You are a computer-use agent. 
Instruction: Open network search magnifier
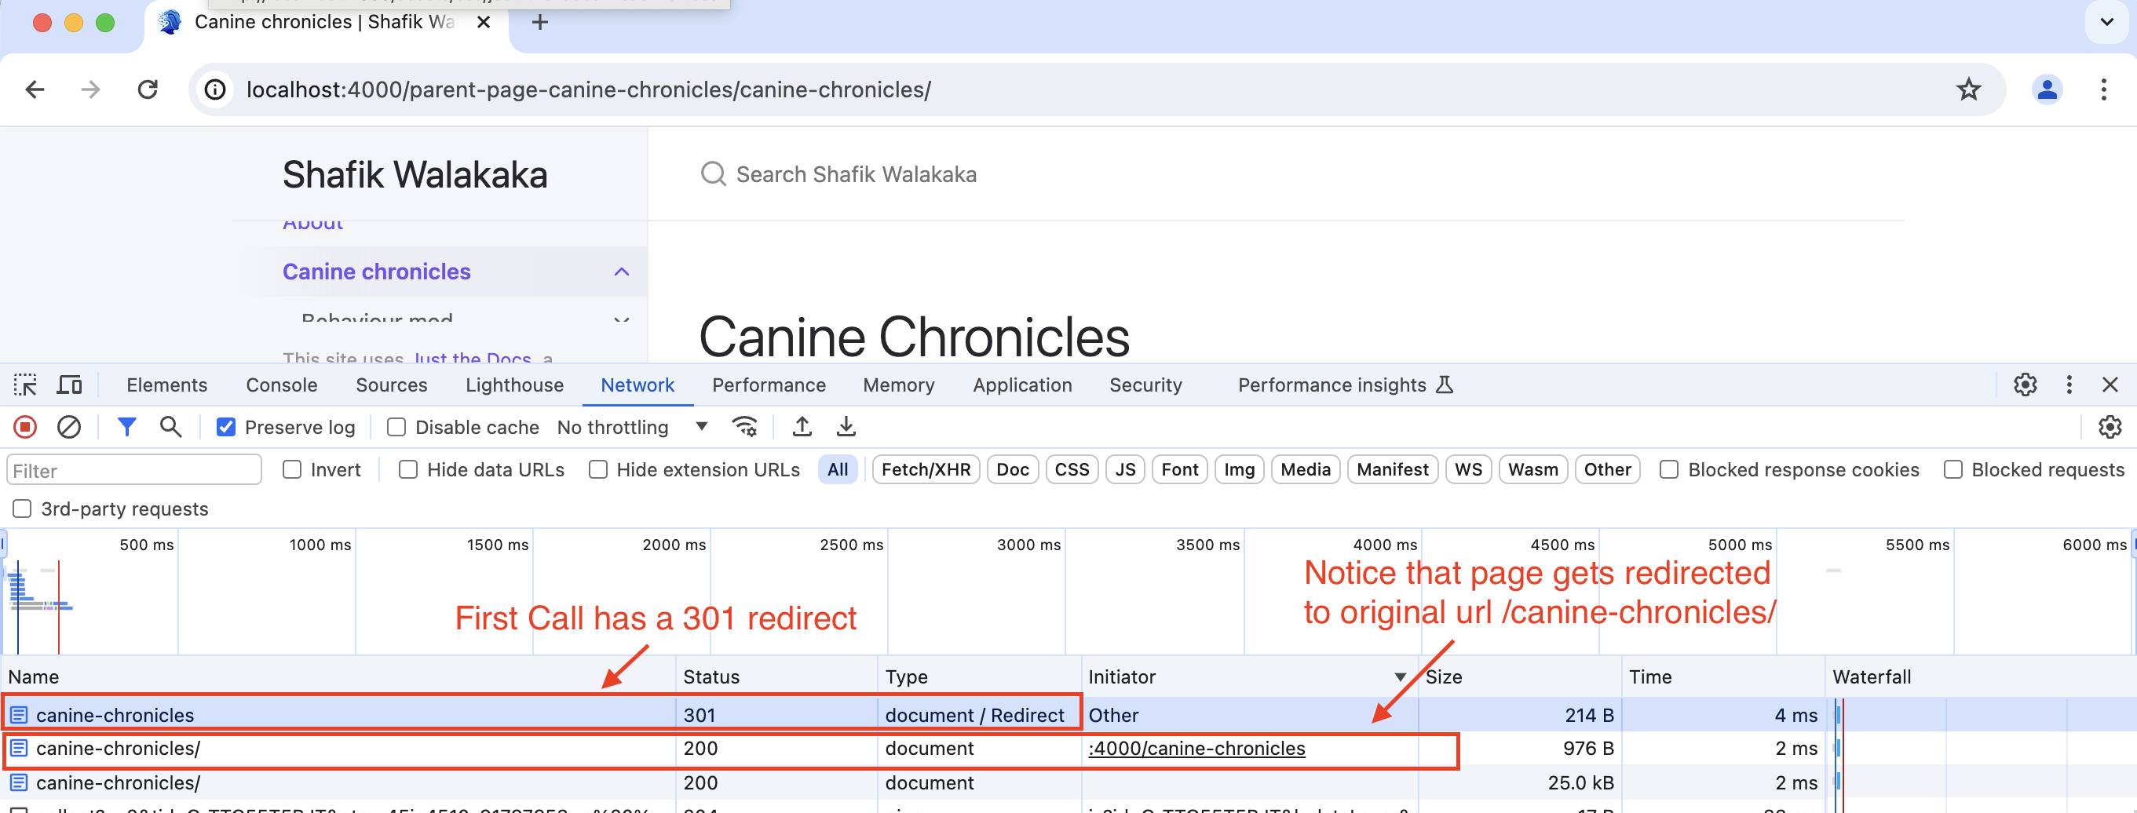(170, 427)
